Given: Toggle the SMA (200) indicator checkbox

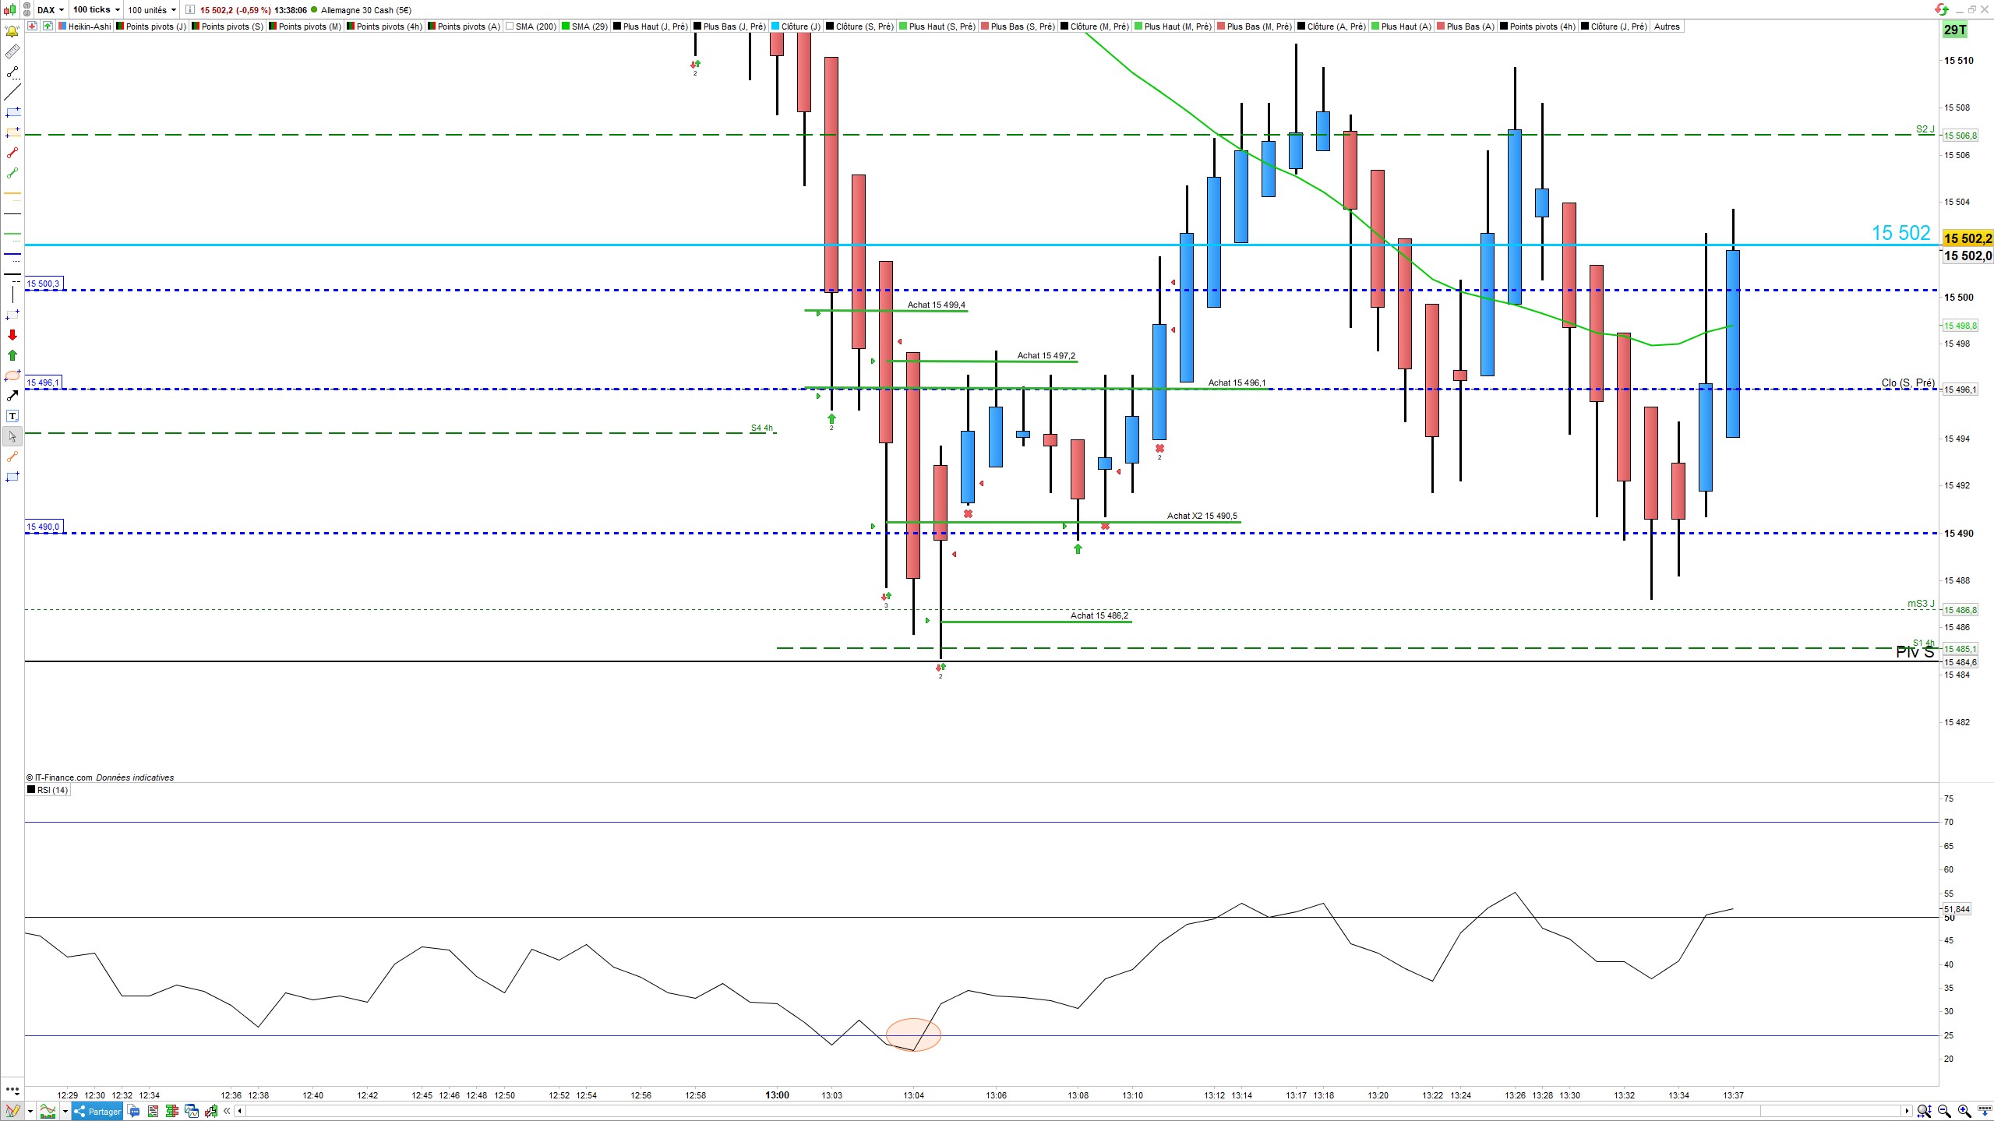Looking at the screenshot, I should (x=510, y=26).
